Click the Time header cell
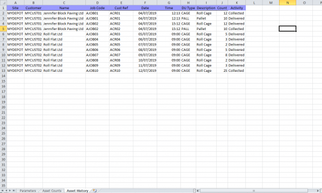 click(x=169, y=8)
